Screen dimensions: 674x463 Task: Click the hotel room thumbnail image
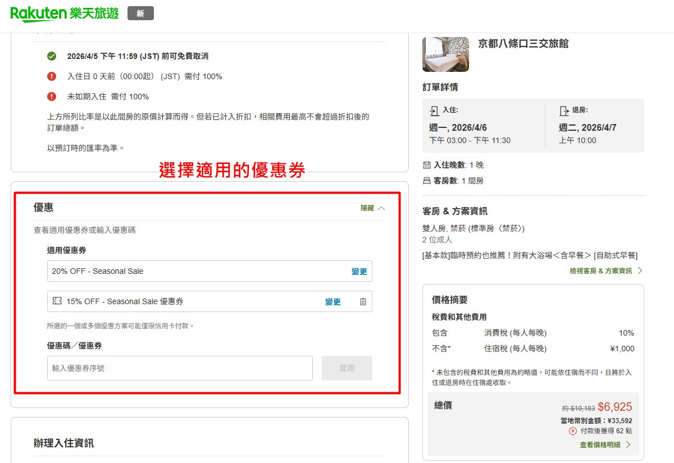(x=445, y=54)
